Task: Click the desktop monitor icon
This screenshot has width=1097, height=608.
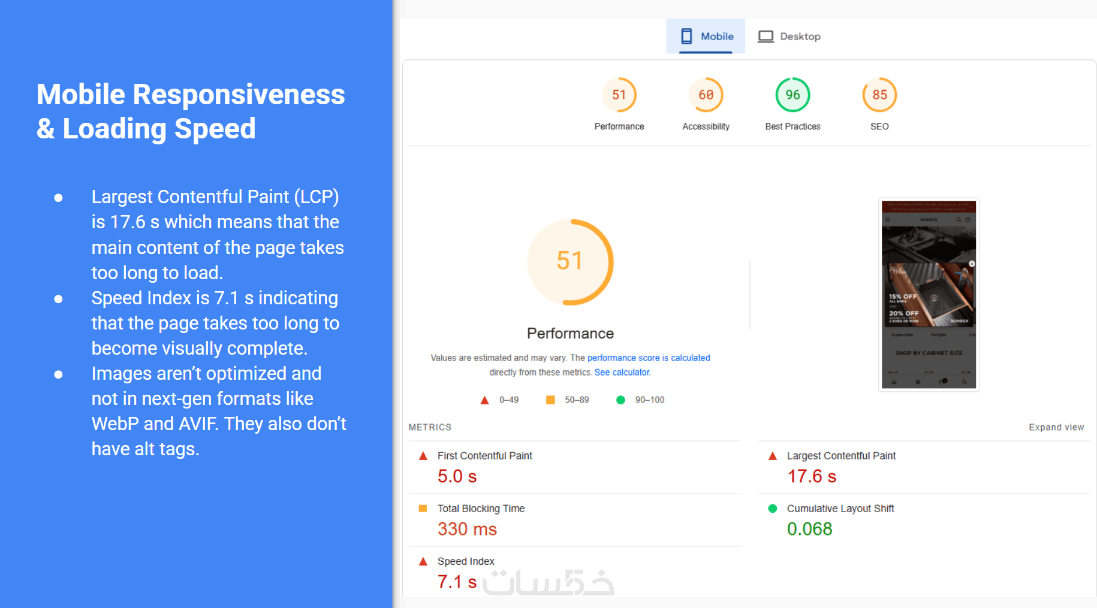Action: [x=766, y=37]
